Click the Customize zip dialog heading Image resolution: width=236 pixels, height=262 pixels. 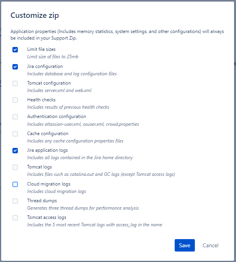35,16
